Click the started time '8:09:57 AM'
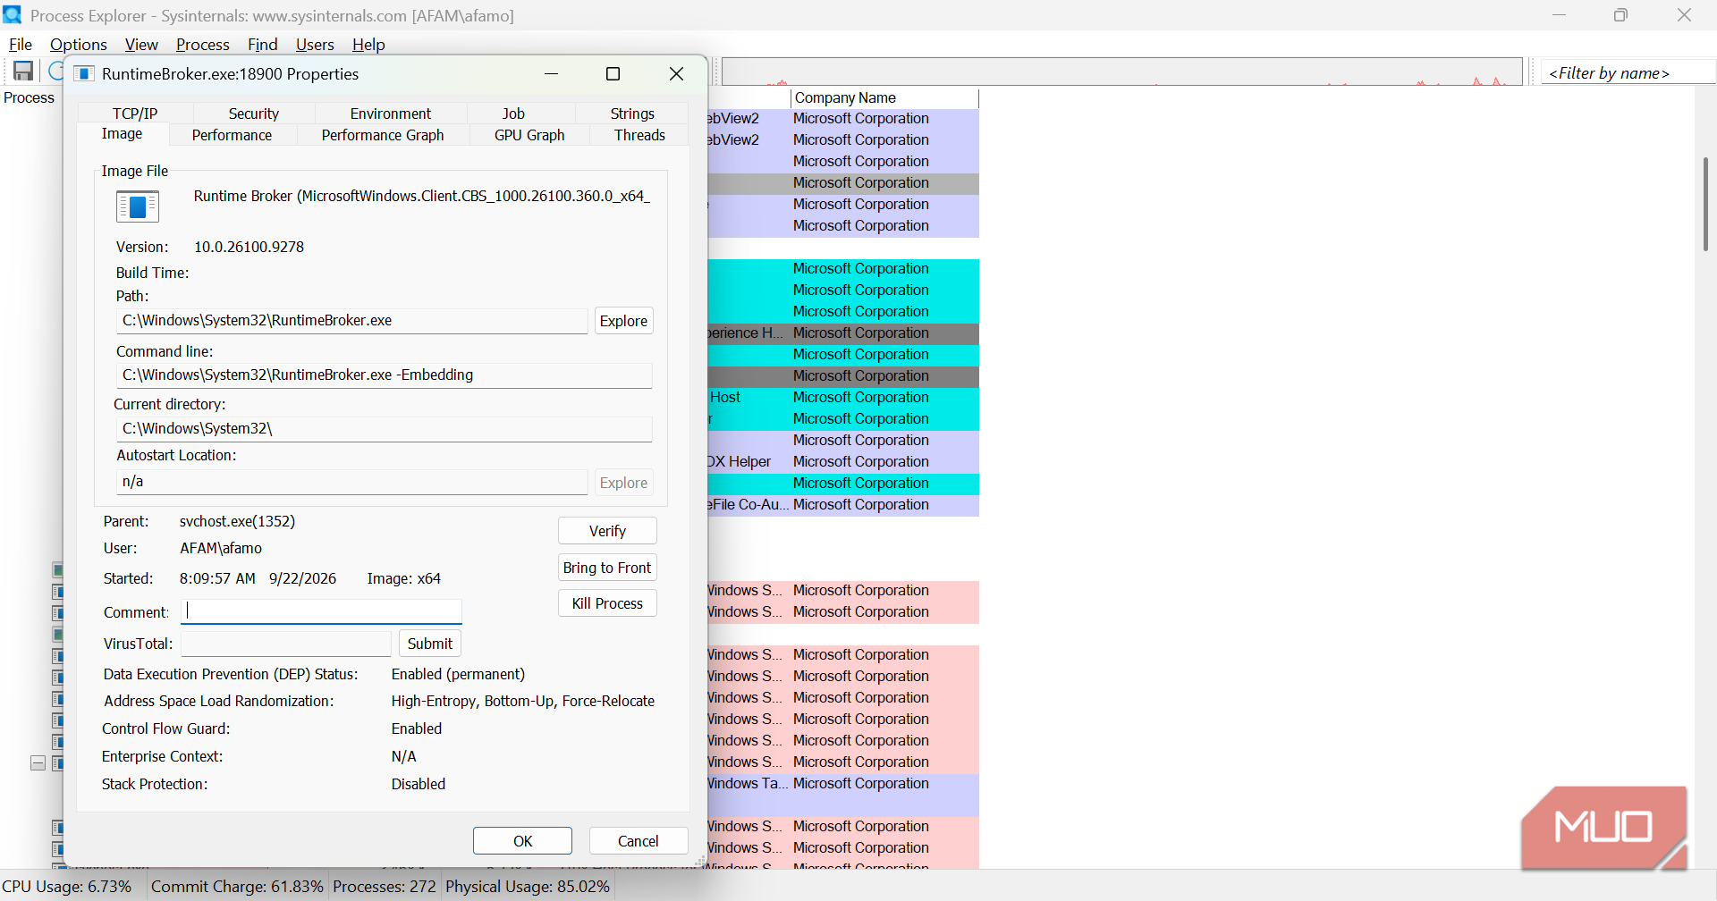 pyautogui.click(x=218, y=578)
